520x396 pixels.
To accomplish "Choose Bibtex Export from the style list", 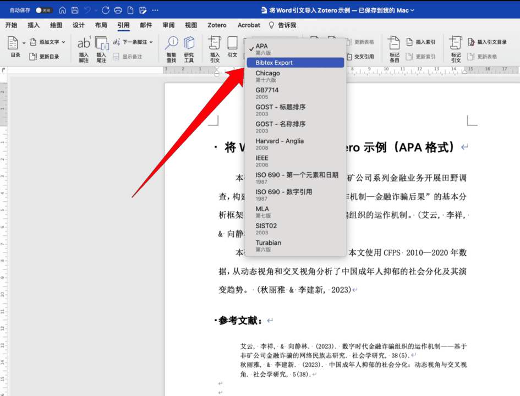I will 295,62.
